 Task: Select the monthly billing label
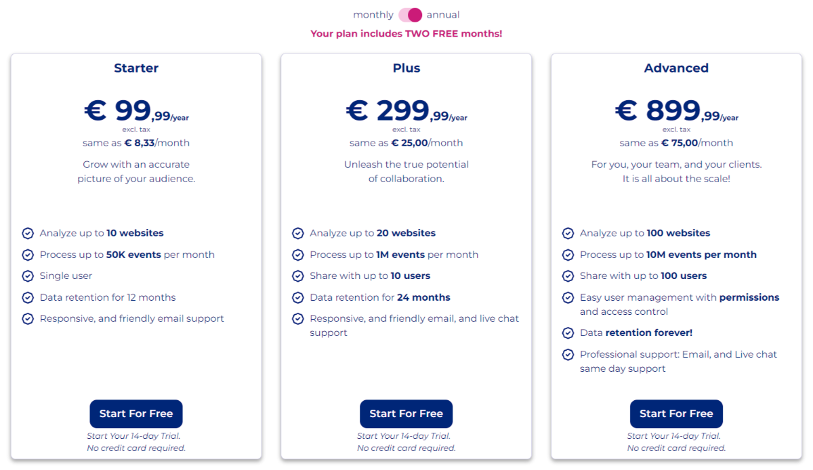[373, 15]
